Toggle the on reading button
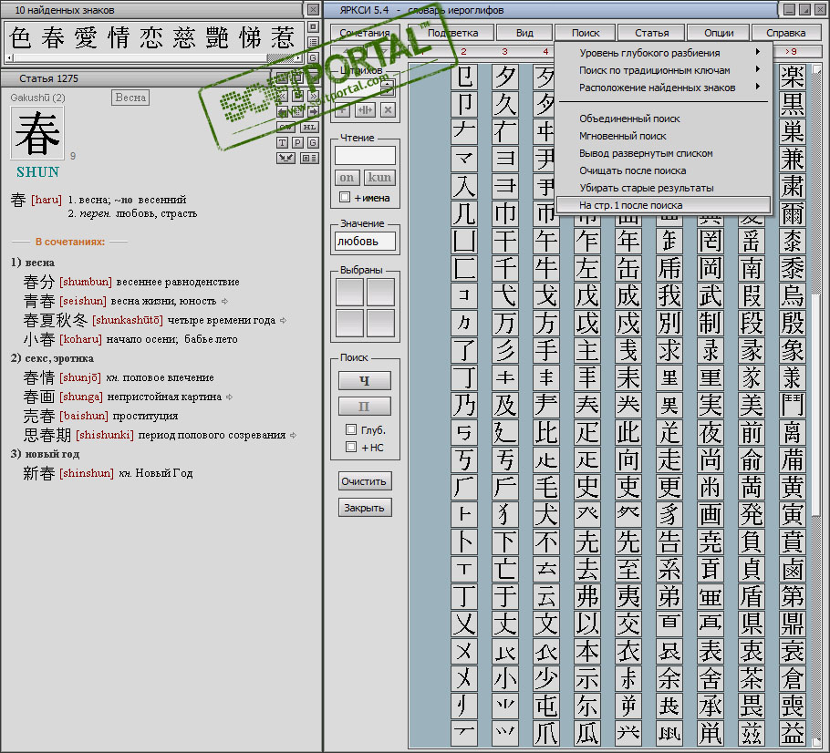 pos(348,178)
